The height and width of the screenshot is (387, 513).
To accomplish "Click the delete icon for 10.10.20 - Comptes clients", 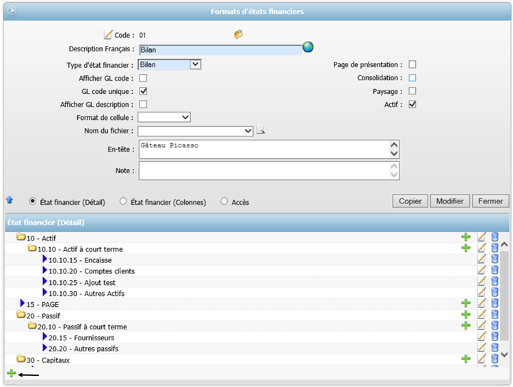I will point(495,270).
